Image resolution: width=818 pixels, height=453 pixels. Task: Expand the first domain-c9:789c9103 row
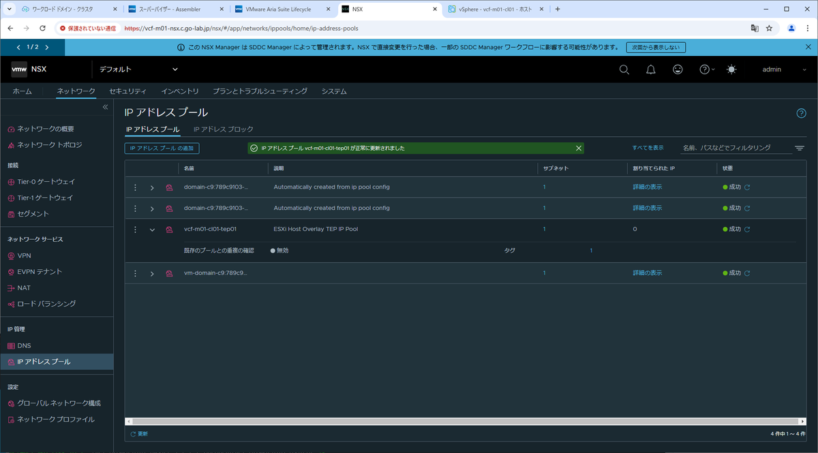(152, 187)
